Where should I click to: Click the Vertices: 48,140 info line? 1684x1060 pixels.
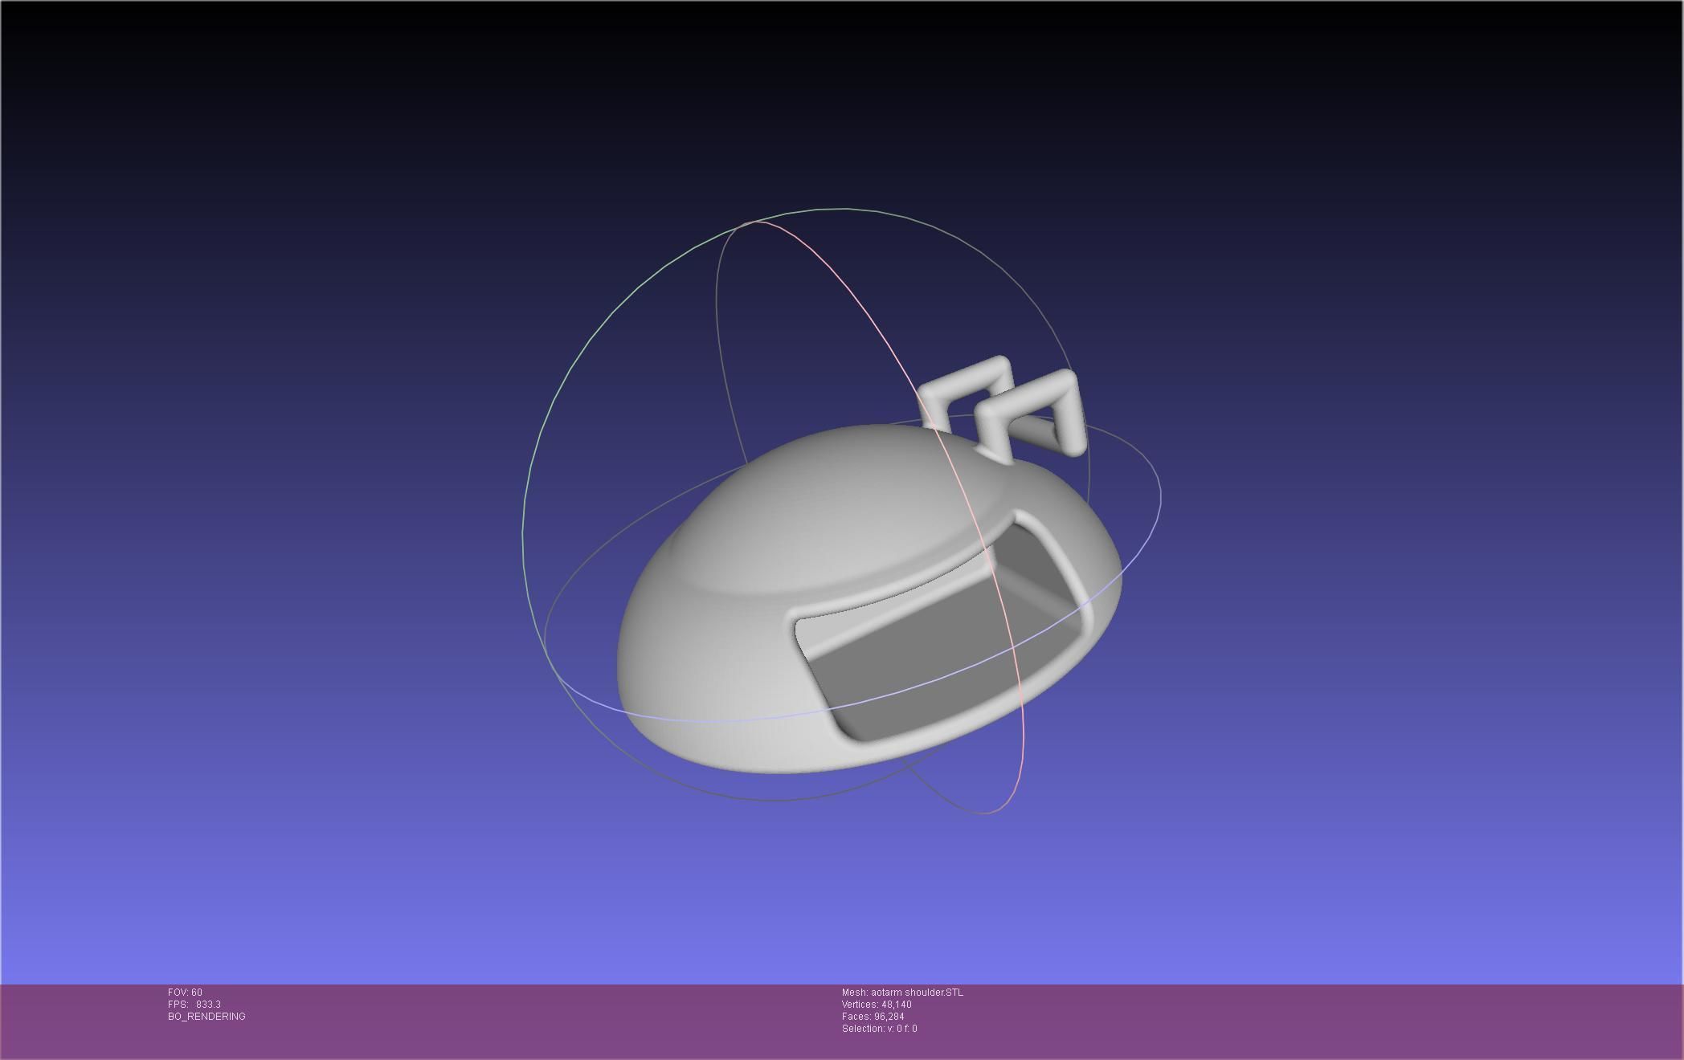[876, 1005]
